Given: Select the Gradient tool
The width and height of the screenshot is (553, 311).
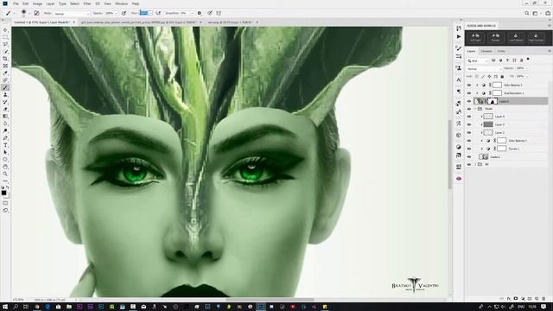Looking at the screenshot, I should click(x=5, y=117).
